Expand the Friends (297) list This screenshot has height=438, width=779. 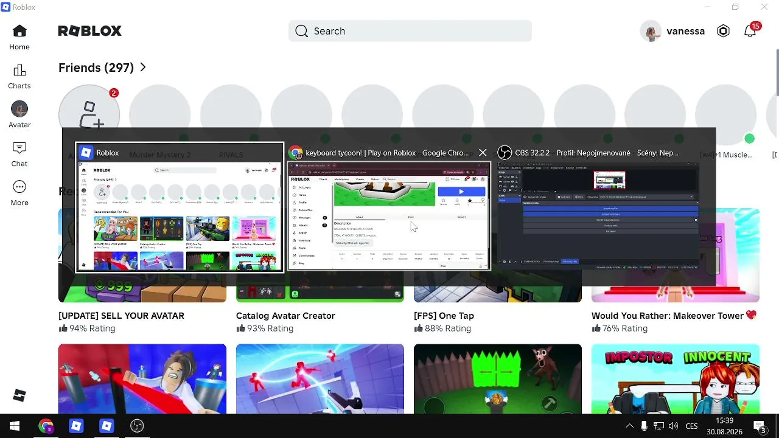click(102, 68)
